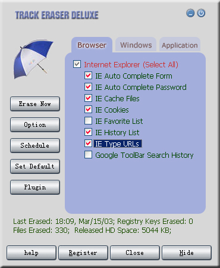Uncheck IE History List checkbox

[88, 132]
